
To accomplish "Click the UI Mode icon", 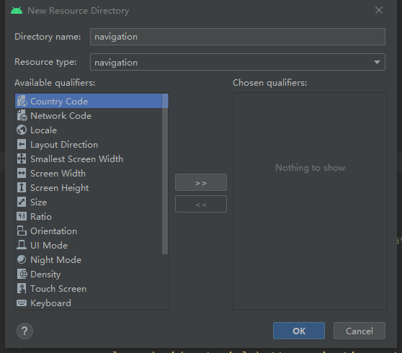I will (22, 245).
